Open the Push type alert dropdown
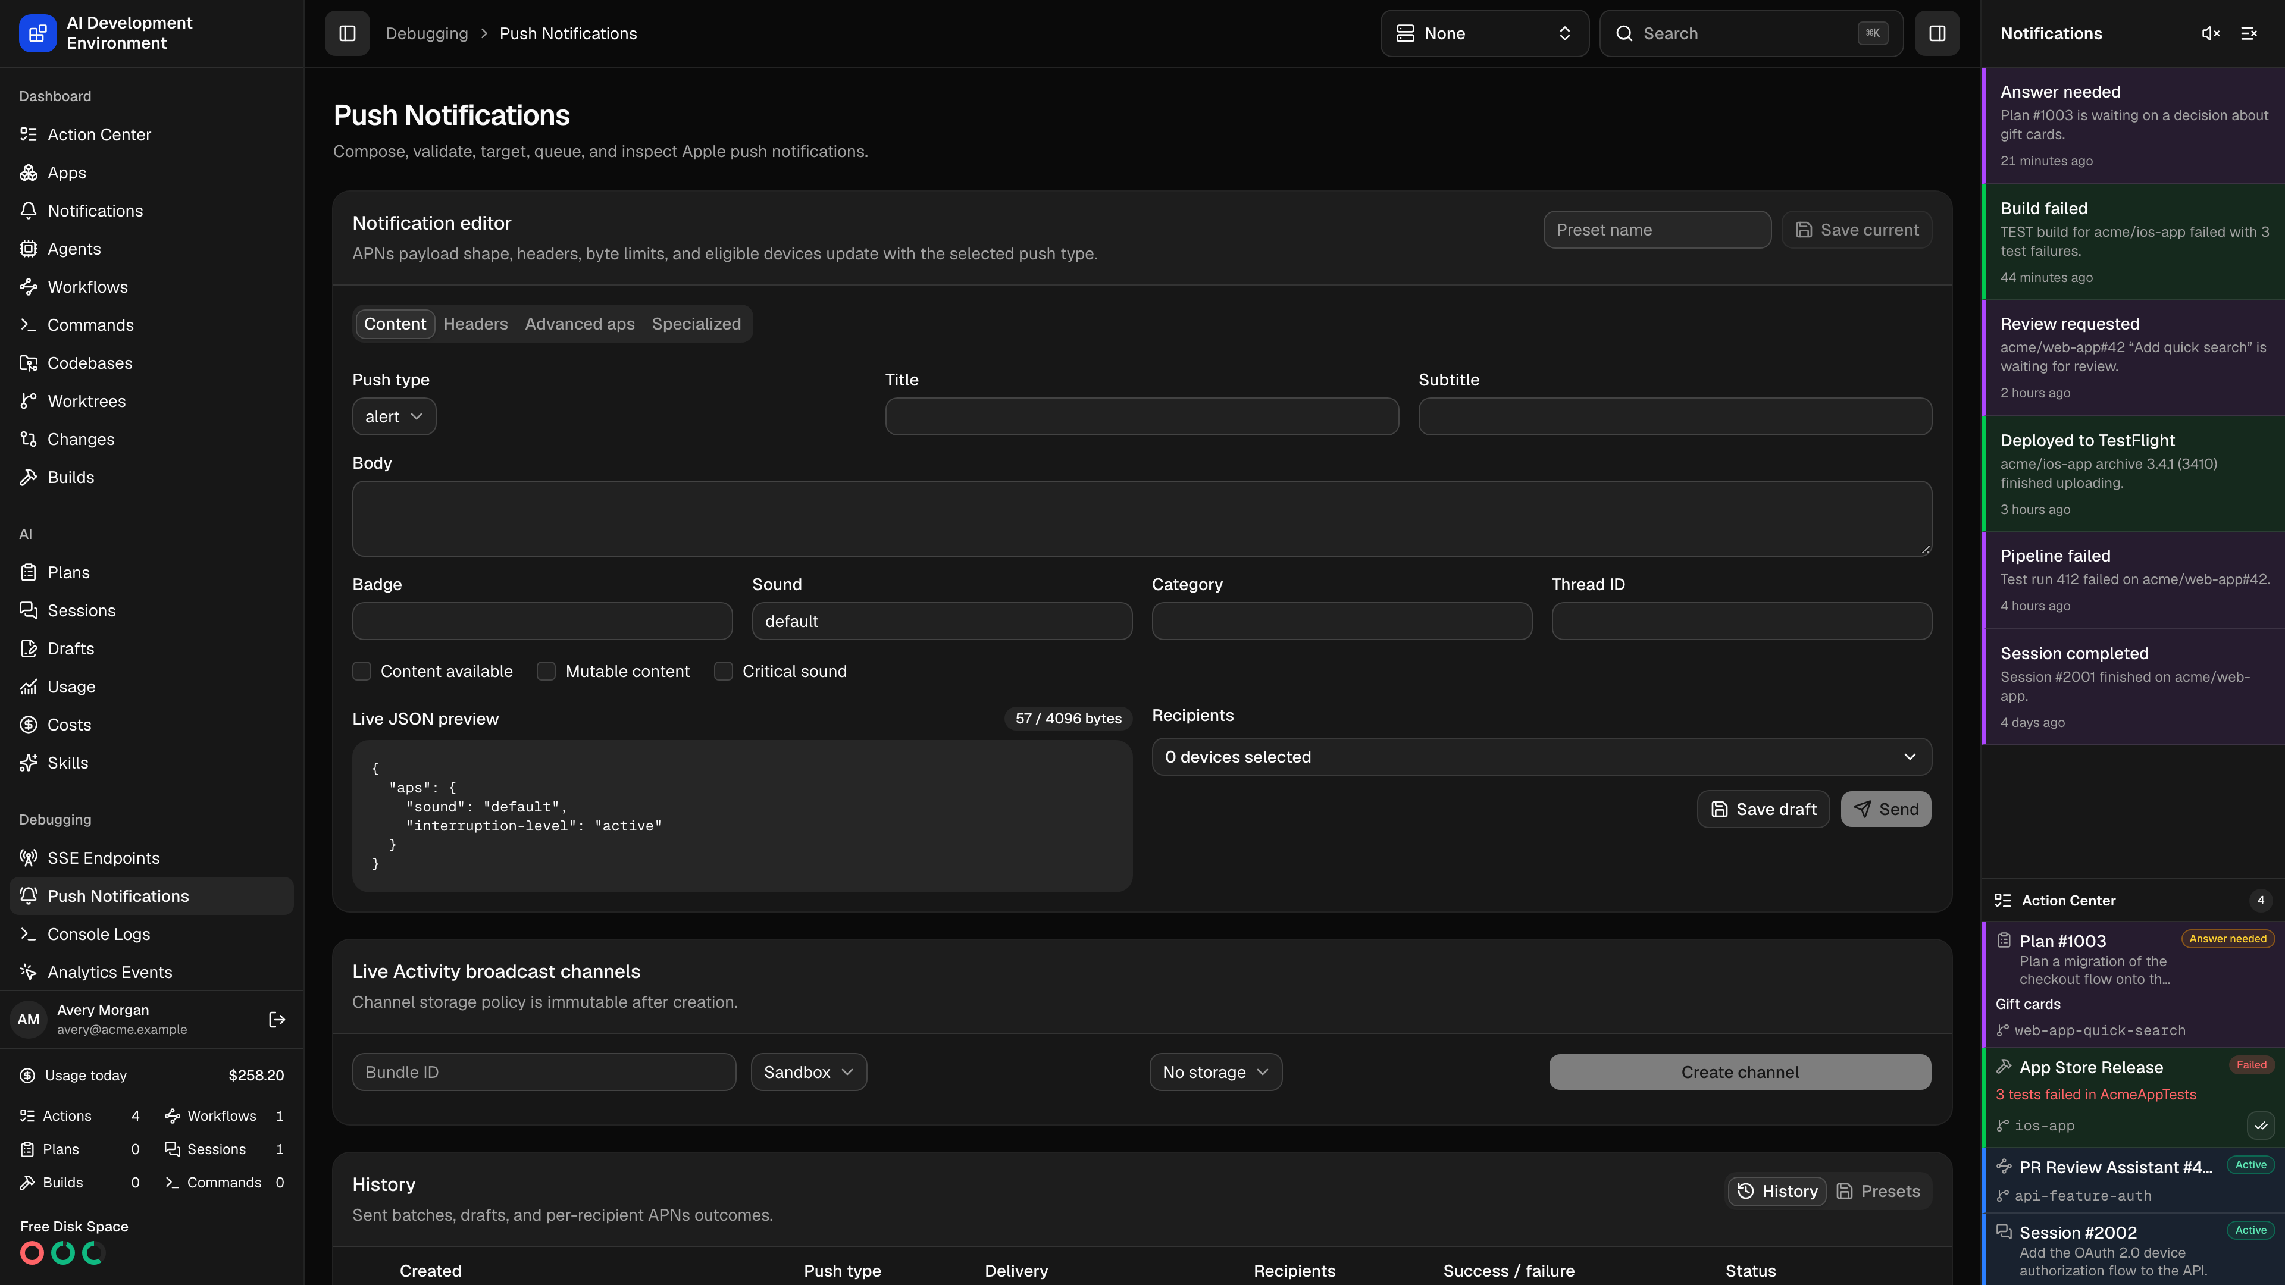This screenshot has height=1285, width=2285. tap(394, 417)
